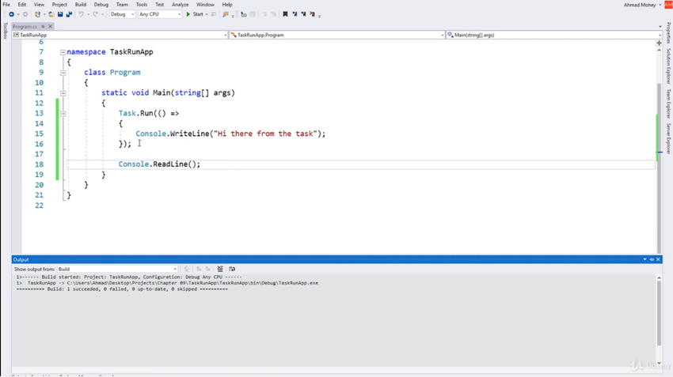Click the Console.ReadLine() code line
The image size is (673, 377).
click(159, 164)
